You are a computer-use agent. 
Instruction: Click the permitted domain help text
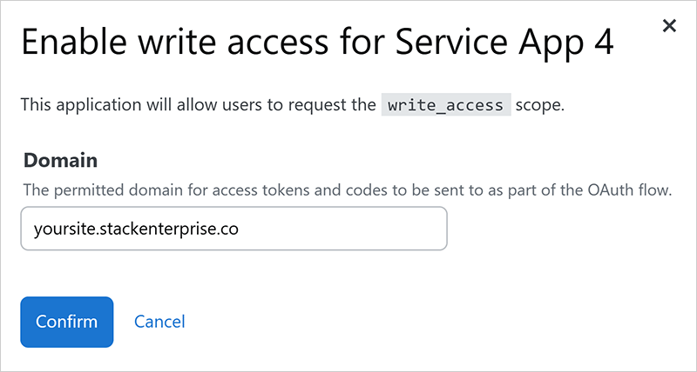347,189
